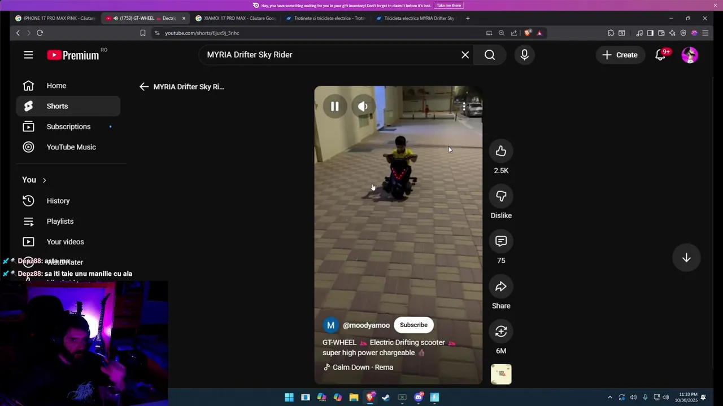The height and width of the screenshot is (406, 723).
Task: Open Brave playlist music note icon
Action: (x=639, y=33)
